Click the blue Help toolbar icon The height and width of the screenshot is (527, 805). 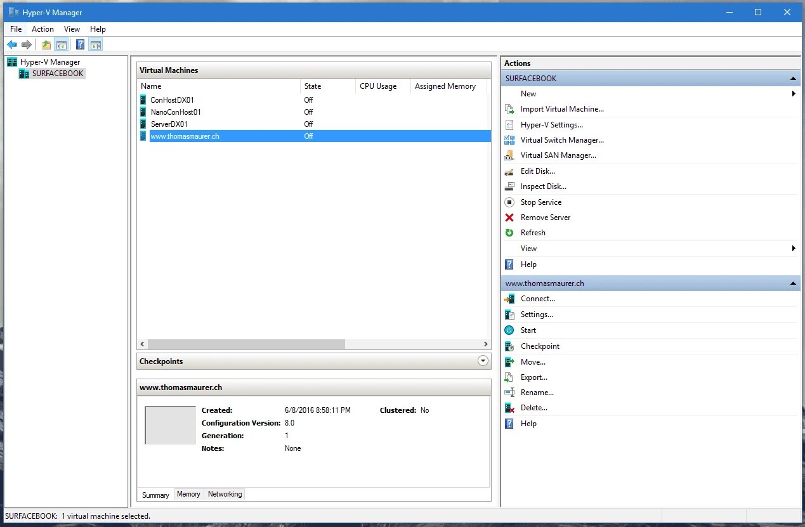coord(81,44)
